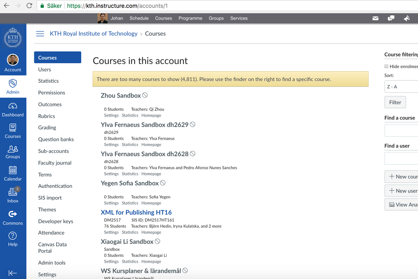Screen dimensions: 418x279
Task: Click the KTH logo in sidebar
Action: click(13, 37)
